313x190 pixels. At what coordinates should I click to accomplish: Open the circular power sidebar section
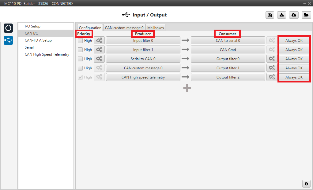click(x=8, y=28)
